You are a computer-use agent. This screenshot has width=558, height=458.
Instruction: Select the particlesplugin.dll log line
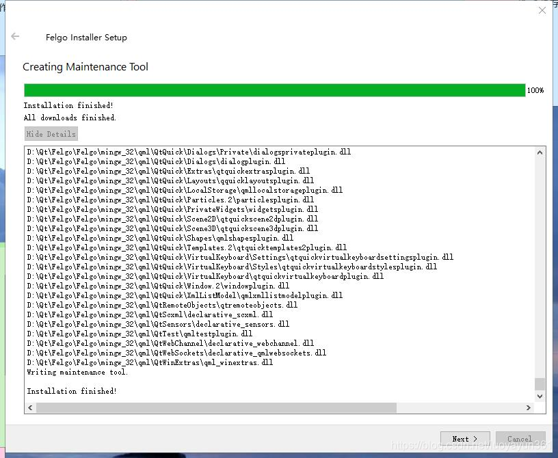[x=170, y=200]
